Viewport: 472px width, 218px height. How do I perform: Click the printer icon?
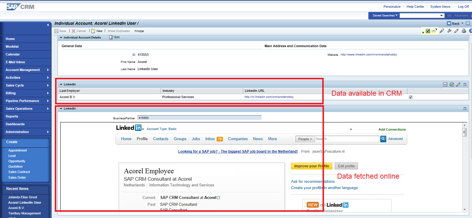coord(464,31)
